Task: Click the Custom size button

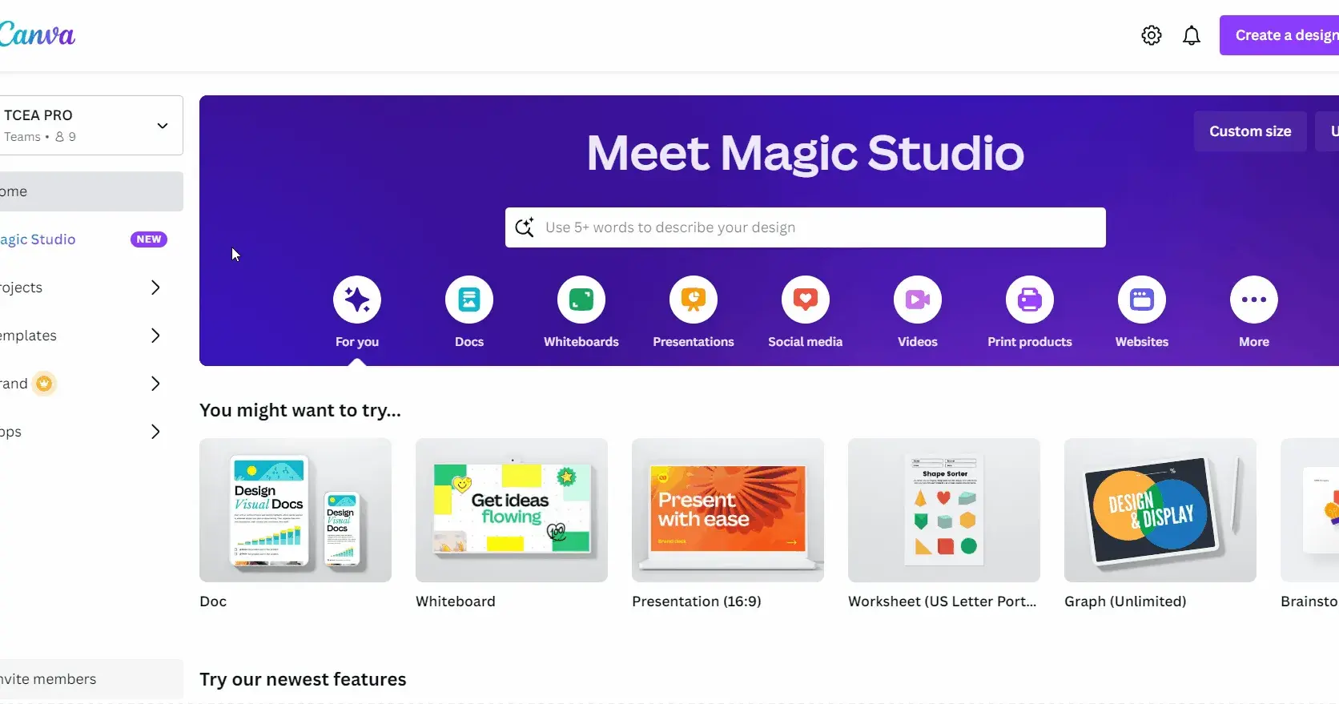Action: pyautogui.click(x=1250, y=131)
